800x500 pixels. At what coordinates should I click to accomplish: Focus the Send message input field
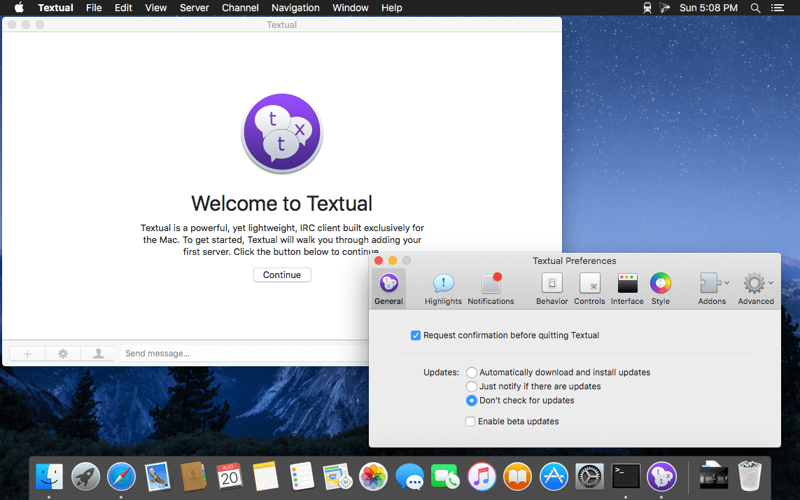coord(245,354)
